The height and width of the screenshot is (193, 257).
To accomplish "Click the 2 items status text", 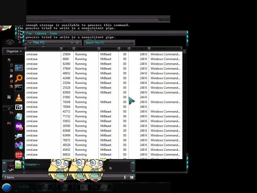I will click(x=9, y=177).
